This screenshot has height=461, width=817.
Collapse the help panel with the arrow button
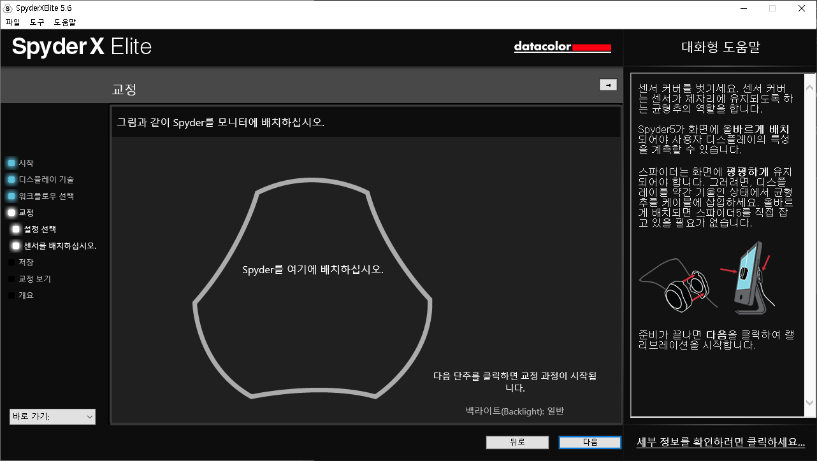coord(608,85)
